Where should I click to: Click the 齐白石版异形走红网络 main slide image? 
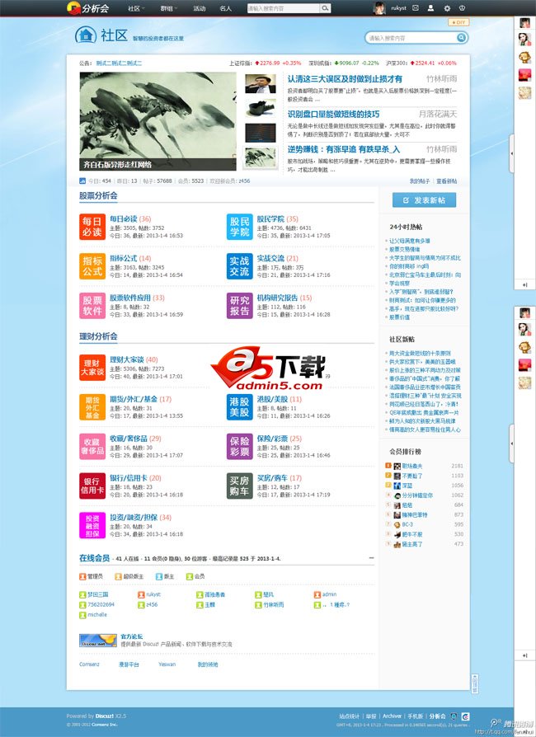pyautogui.click(x=158, y=121)
